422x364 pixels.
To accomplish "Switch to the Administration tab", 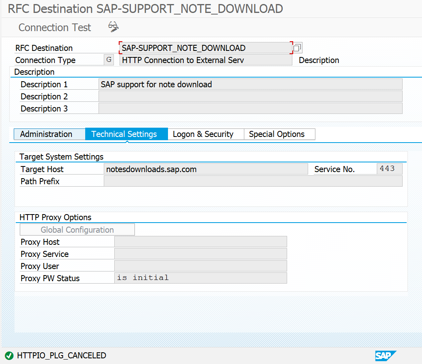I will (x=50, y=134).
